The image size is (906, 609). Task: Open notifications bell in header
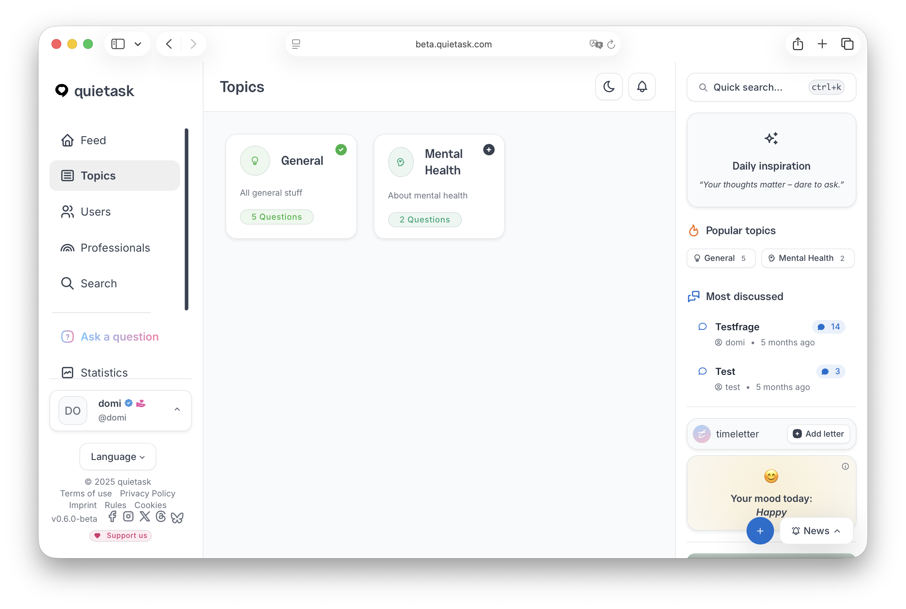click(642, 86)
